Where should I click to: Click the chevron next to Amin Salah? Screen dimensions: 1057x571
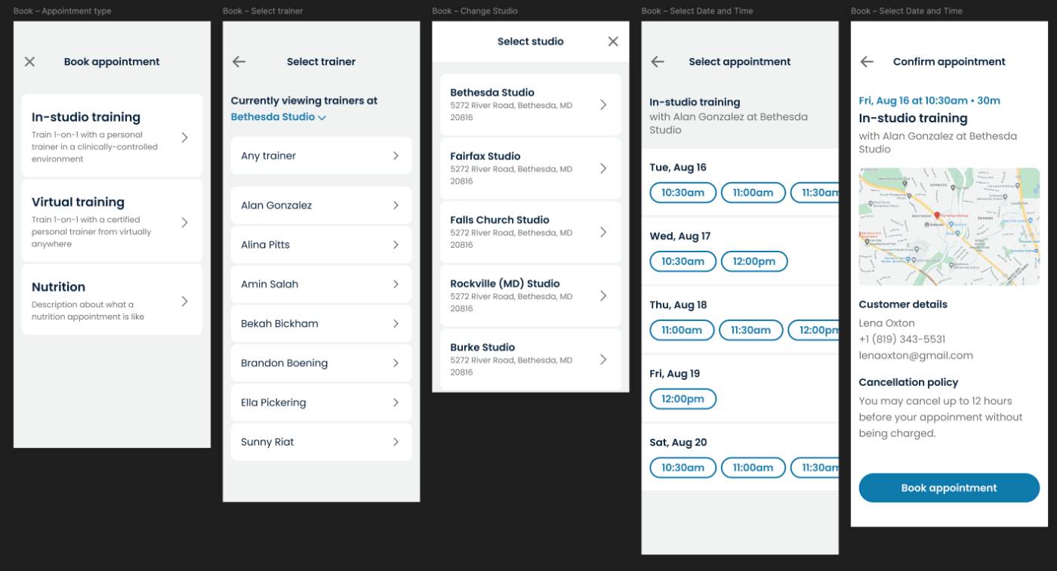click(x=396, y=284)
